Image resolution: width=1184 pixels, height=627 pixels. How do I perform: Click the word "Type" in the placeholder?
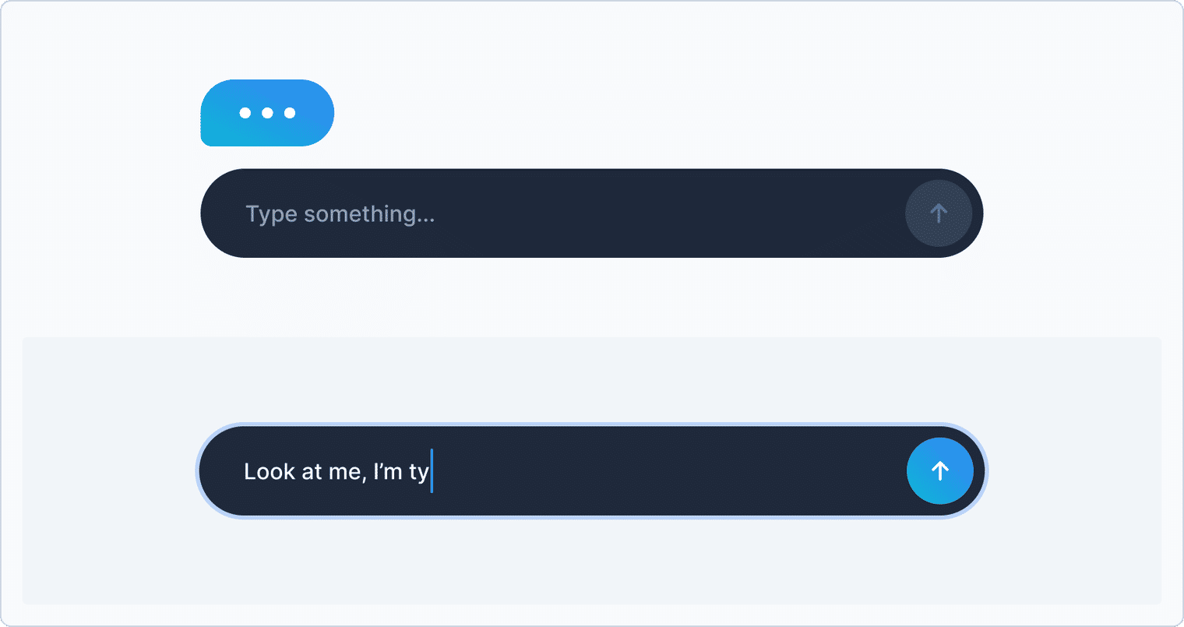pyautogui.click(x=272, y=215)
